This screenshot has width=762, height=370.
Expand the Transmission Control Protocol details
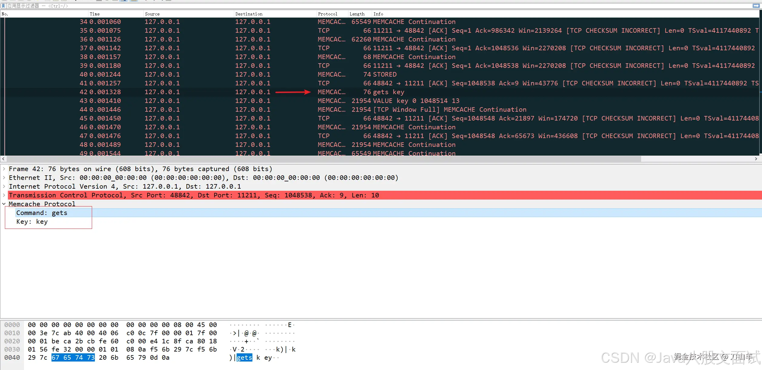tap(4, 195)
